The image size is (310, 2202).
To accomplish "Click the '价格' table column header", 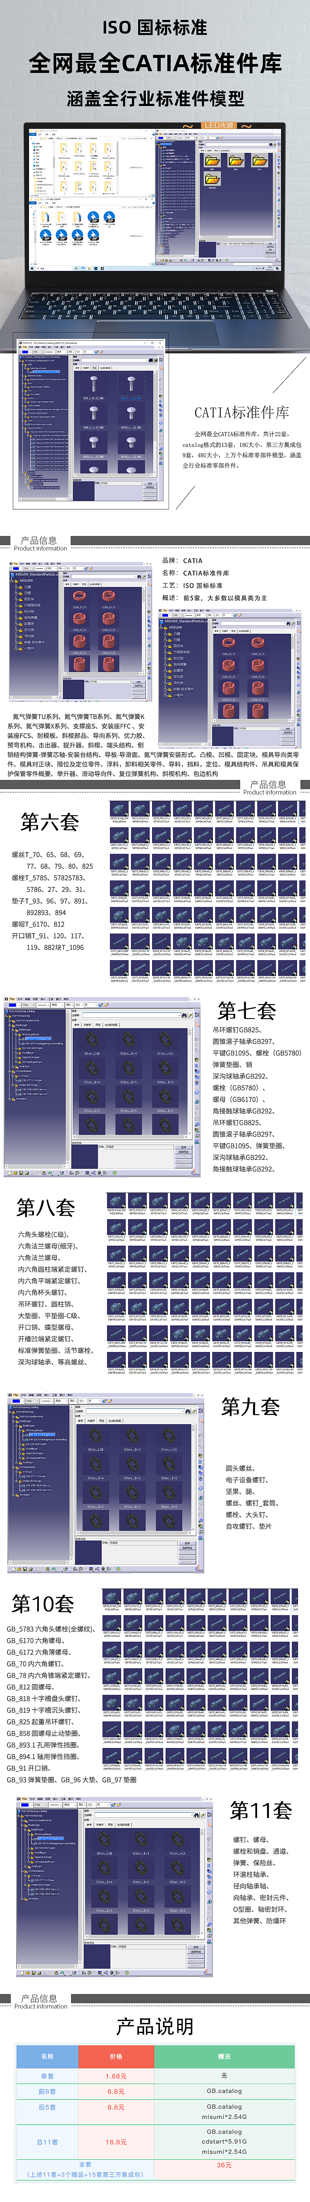I will tap(116, 2056).
